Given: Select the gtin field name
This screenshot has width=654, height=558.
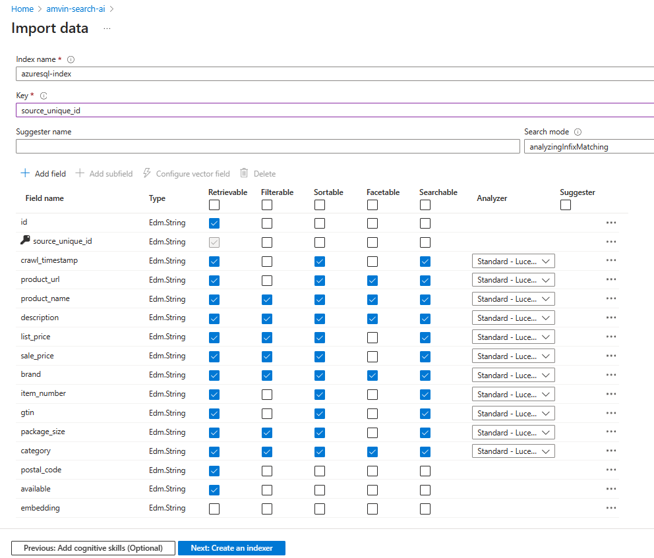Looking at the screenshot, I should point(28,412).
